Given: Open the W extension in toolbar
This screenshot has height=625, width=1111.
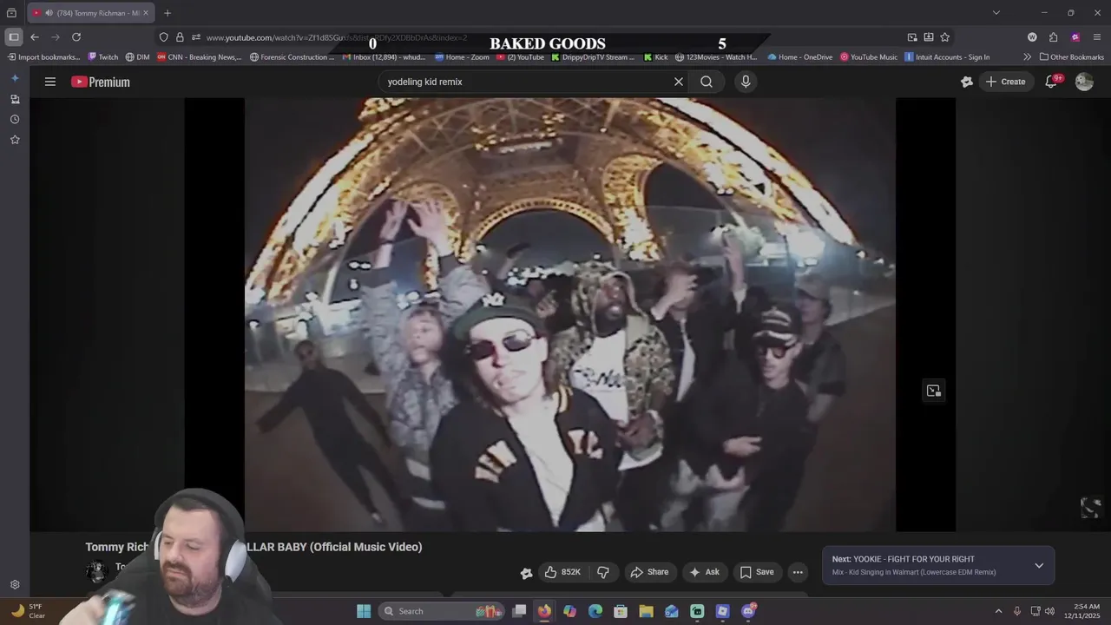Looking at the screenshot, I should tap(1032, 37).
